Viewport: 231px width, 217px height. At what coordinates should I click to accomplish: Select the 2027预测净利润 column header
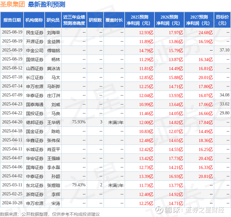(199, 20)
